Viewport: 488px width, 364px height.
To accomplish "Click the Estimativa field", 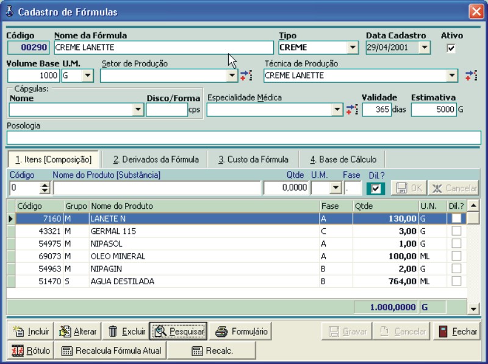I will tap(434, 110).
